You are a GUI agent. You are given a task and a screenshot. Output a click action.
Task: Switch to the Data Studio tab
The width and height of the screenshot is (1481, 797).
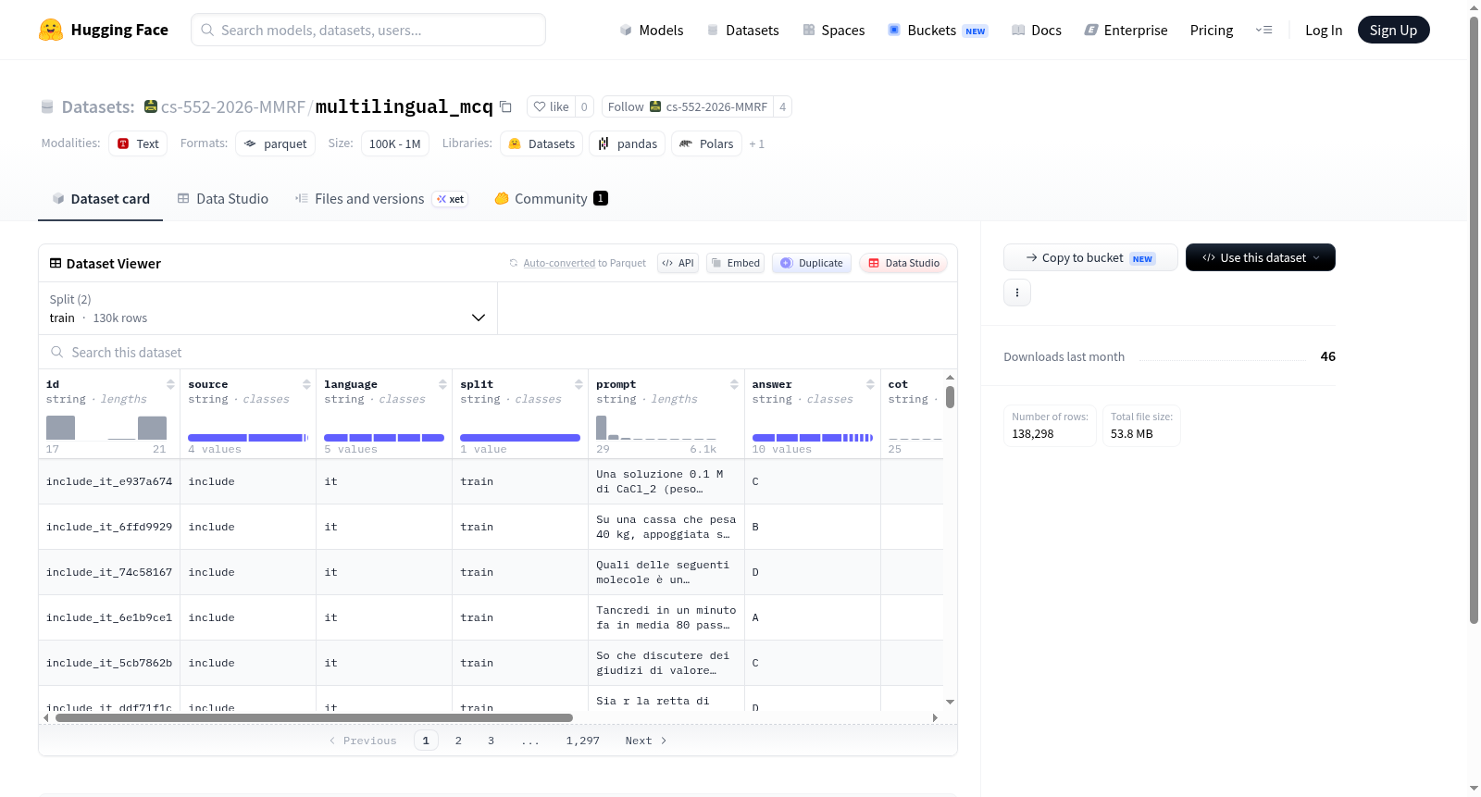pos(222,198)
